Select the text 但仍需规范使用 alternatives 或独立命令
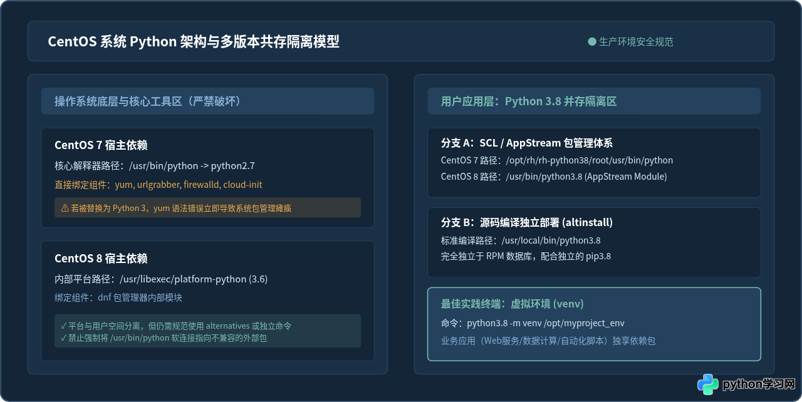 click(x=221, y=326)
